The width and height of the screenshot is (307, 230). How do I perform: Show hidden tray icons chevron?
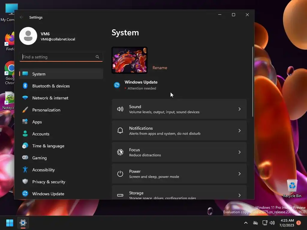[246, 223]
